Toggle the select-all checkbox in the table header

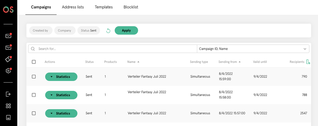click(34, 62)
